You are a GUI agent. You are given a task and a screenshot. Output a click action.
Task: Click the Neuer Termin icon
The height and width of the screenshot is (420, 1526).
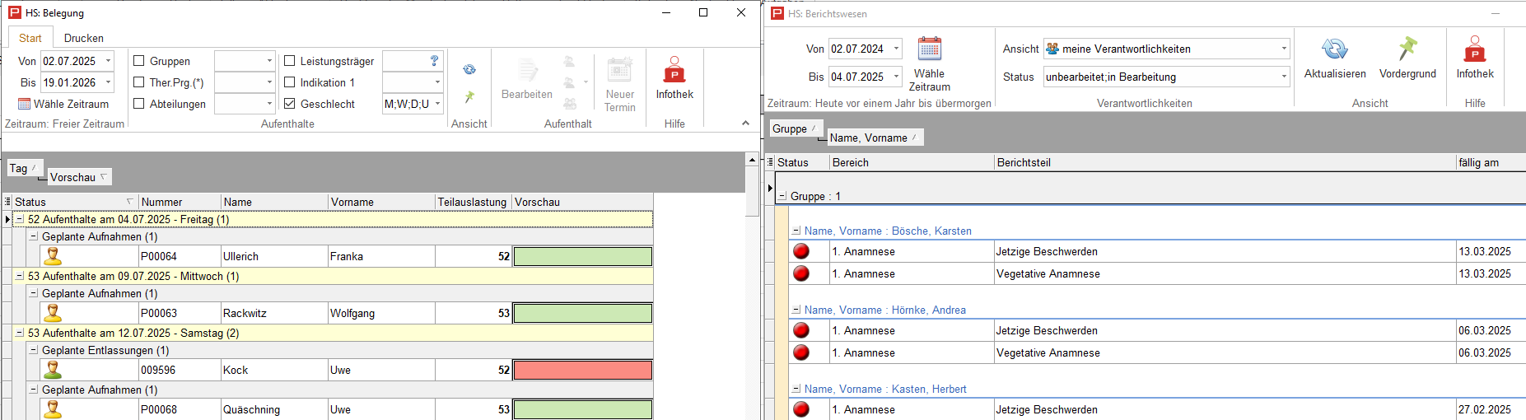click(619, 71)
